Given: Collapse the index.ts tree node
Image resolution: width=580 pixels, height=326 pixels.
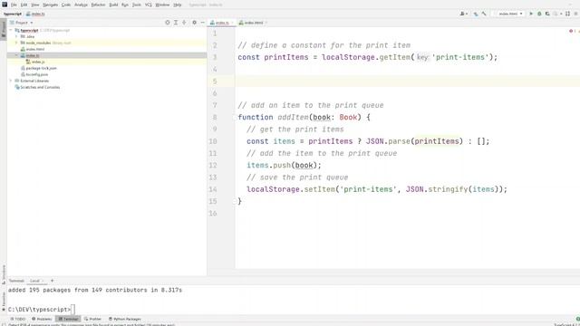Looking at the screenshot, I should coord(16,55).
